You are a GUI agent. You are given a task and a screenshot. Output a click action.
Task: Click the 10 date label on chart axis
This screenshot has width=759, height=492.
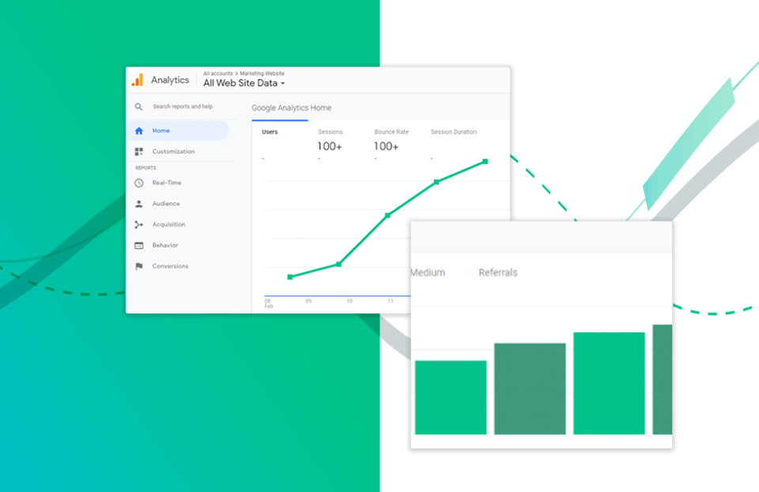click(x=349, y=301)
